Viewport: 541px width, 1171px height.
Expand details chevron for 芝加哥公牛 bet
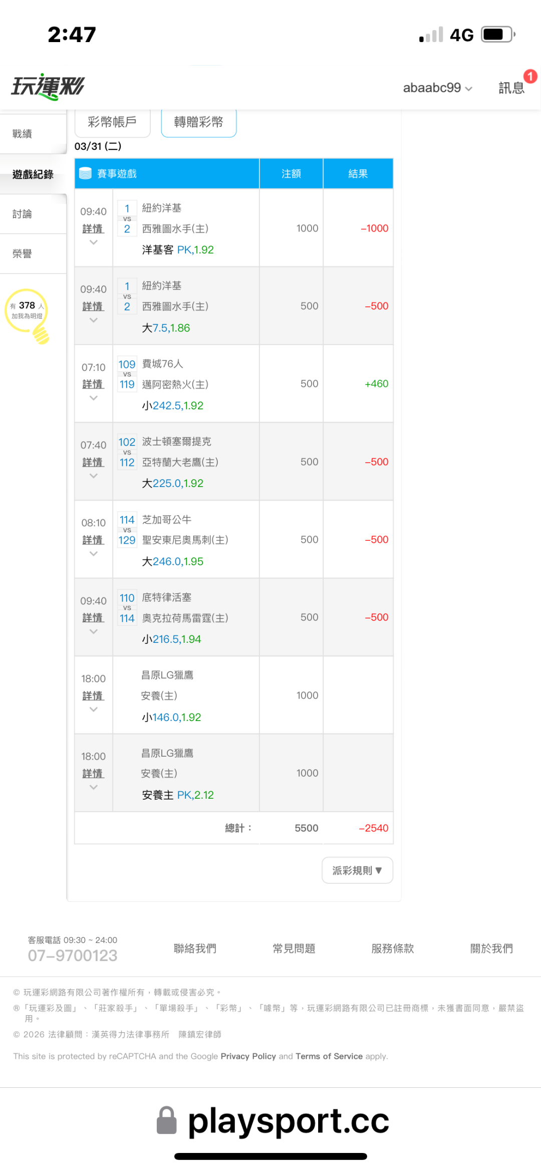(x=93, y=554)
